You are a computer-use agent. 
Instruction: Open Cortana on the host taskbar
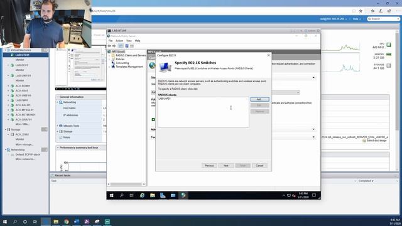25,222
